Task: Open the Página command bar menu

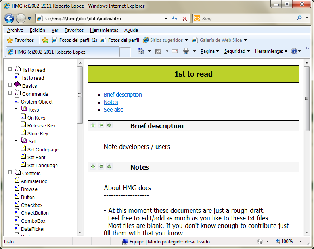Action: 210,51
